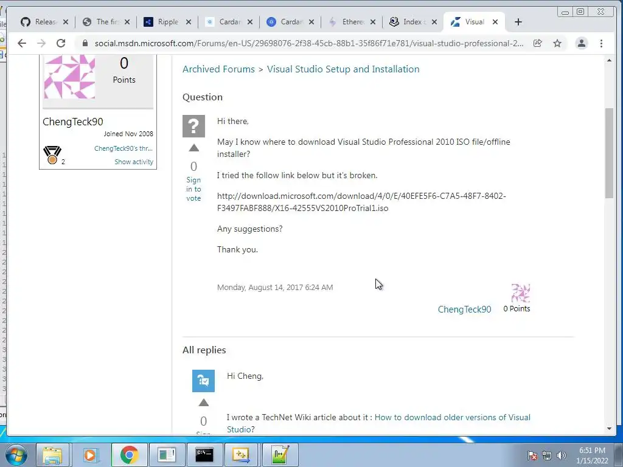623x467 pixels.
Task: Close the Ripple tab
Action: click(189, 22)
